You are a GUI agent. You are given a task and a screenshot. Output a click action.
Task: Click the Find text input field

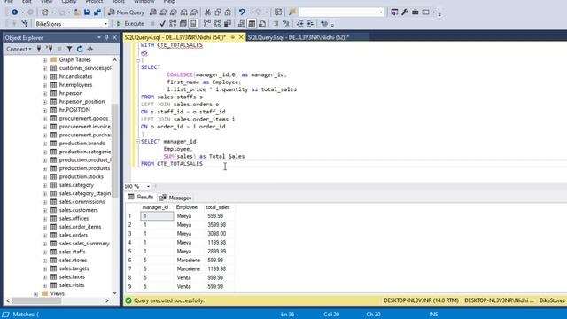[x=338, y=12]
